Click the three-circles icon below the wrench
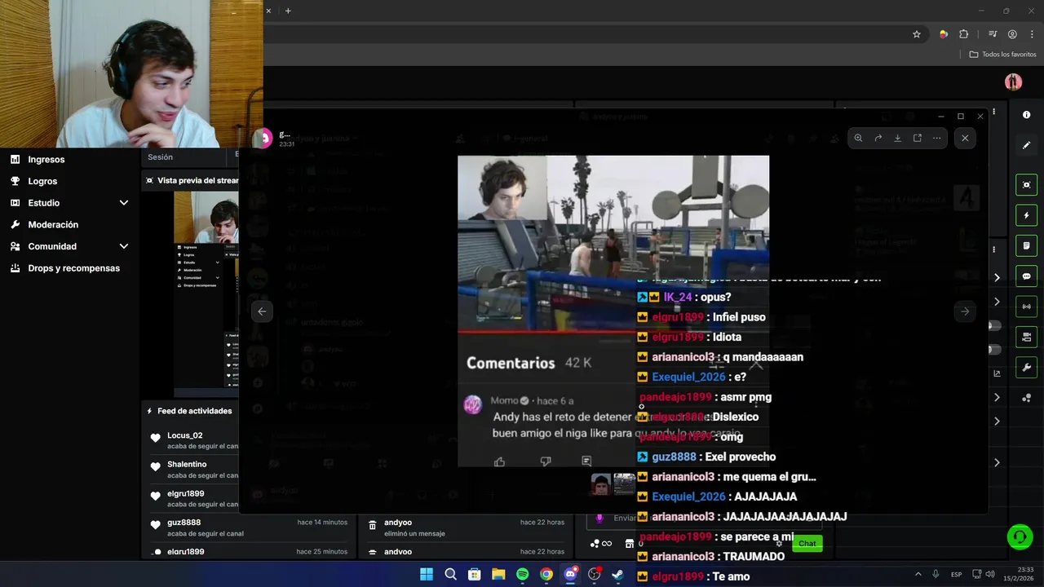The height and width of the screenshot is (587, 1044). pyautogui.click(x=1026, y=398)
